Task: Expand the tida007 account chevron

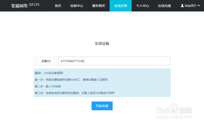Action: point(199,6)
